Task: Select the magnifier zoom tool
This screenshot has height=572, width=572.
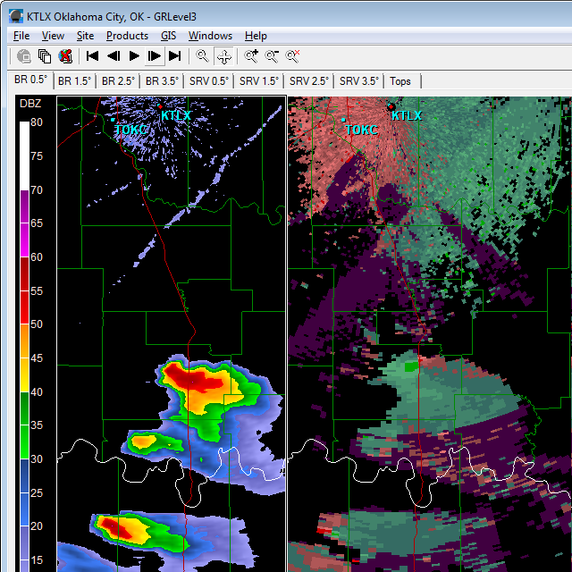Action: coord(203,56)
